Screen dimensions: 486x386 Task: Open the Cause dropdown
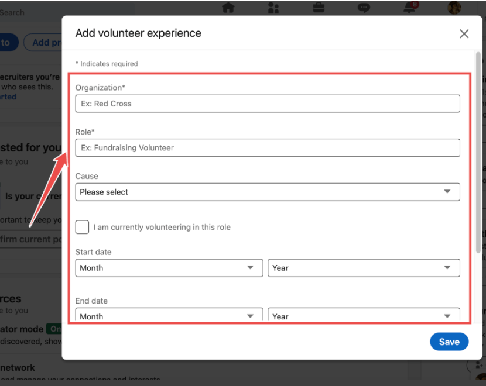[268, 192]
